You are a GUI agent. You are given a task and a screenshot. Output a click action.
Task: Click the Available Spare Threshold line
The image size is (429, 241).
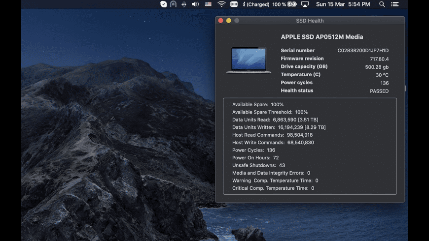click(270, 112)
